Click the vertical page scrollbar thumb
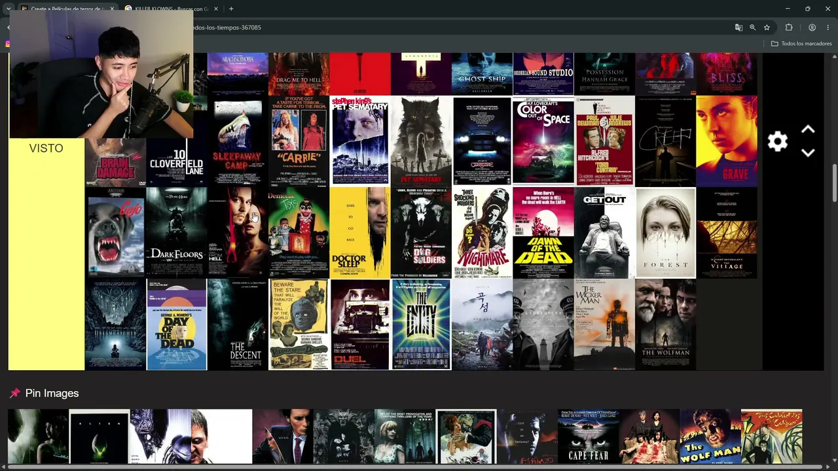838x471 pixels. tap(834, 183)
